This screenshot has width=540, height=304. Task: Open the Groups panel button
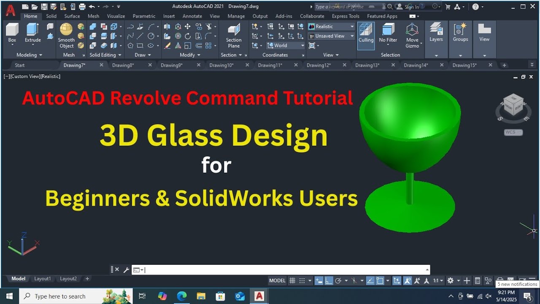point(460,33)
